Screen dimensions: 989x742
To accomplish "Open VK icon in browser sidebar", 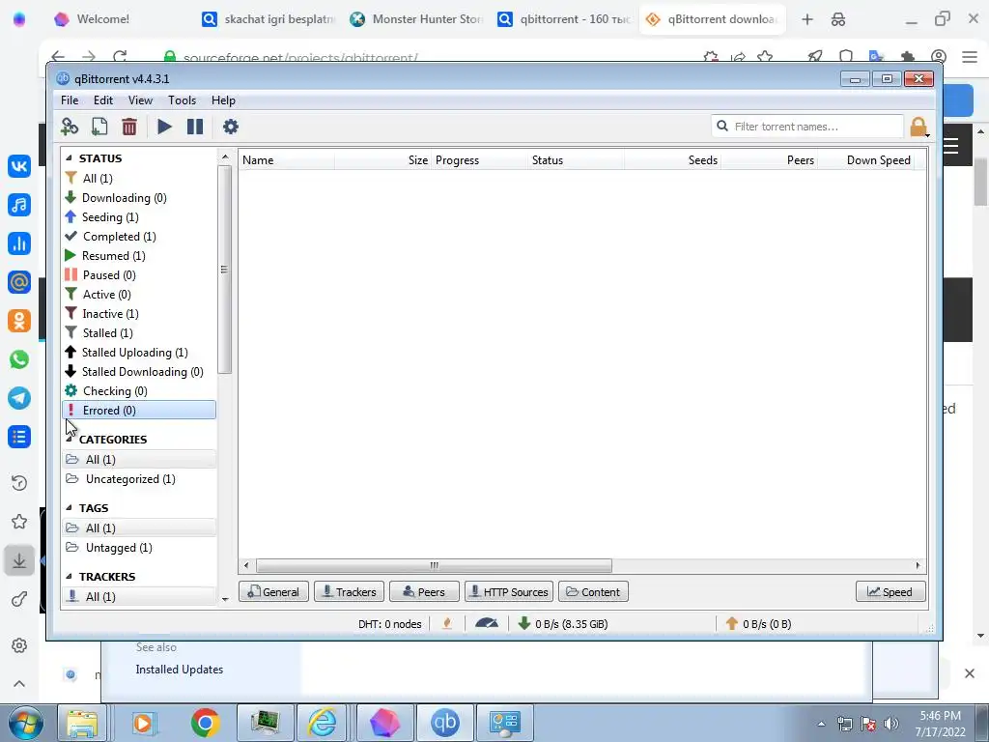I will [x=19, y=166].
